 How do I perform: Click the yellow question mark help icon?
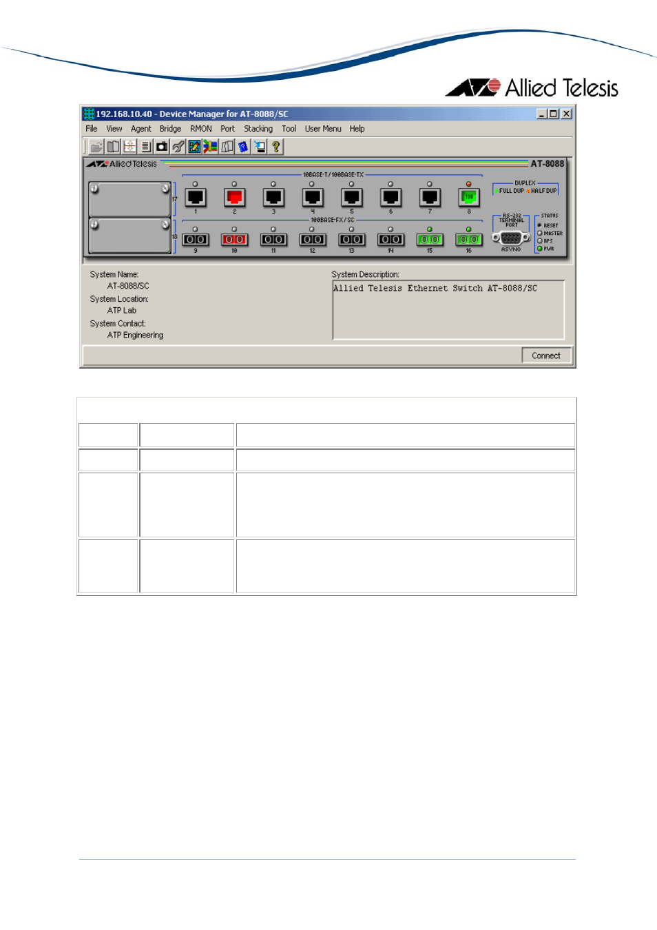[276, 147]
